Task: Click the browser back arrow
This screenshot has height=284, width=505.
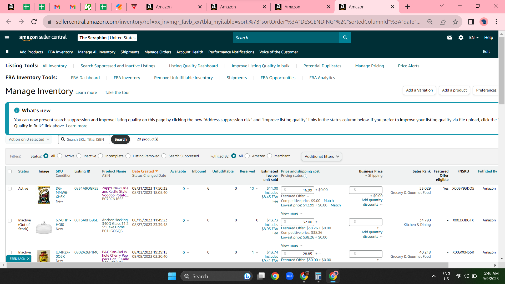Action: click(9, 22)
